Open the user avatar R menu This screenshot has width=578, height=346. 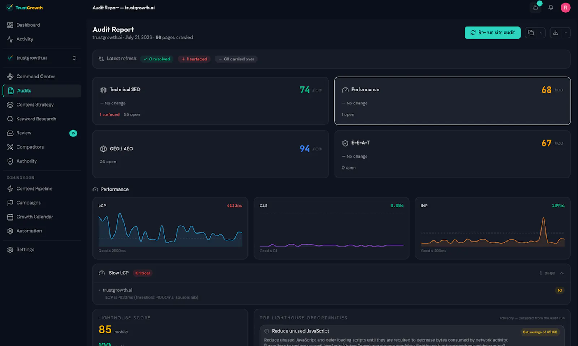coord(565,8)
